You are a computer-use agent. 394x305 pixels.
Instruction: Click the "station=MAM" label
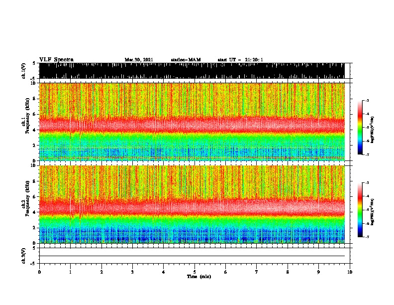point(186,60)
